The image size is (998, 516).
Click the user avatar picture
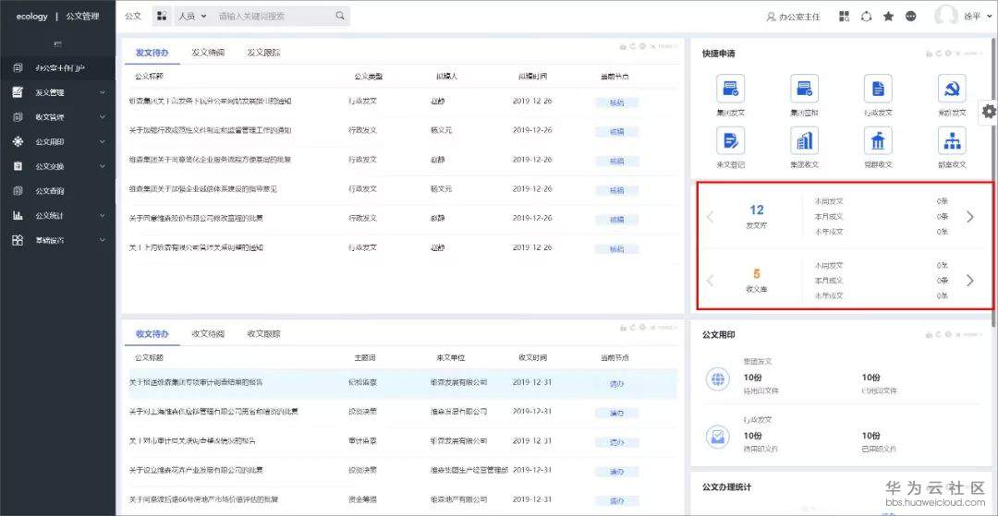point(946,16)
